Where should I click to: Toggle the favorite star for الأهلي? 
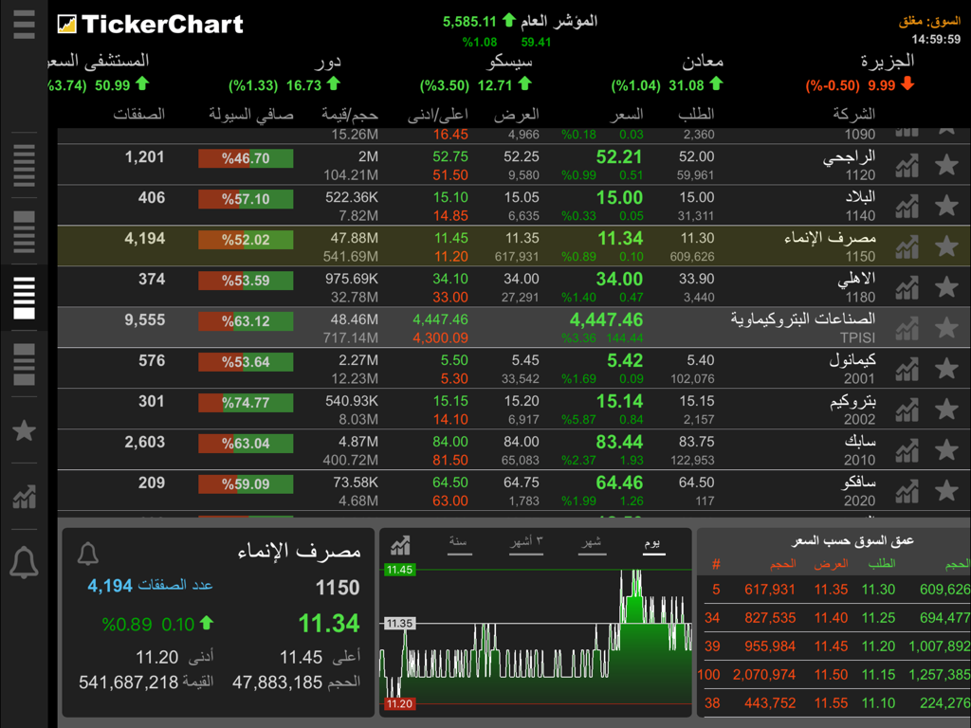[945, 285]
